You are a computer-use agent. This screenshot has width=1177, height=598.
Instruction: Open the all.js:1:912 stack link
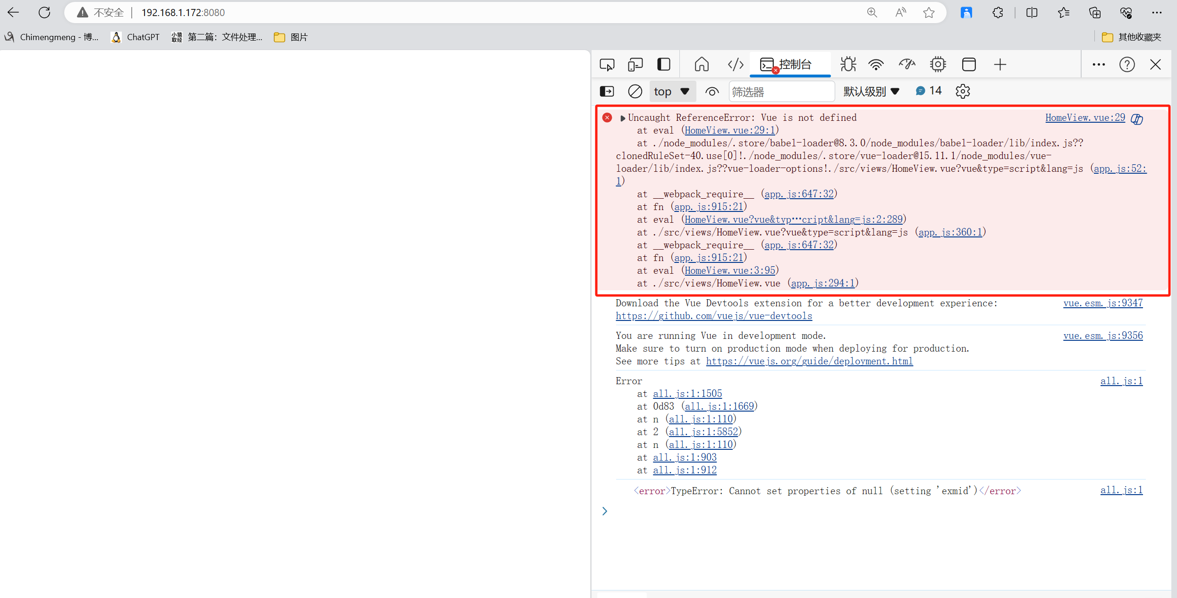pos(685,470)
